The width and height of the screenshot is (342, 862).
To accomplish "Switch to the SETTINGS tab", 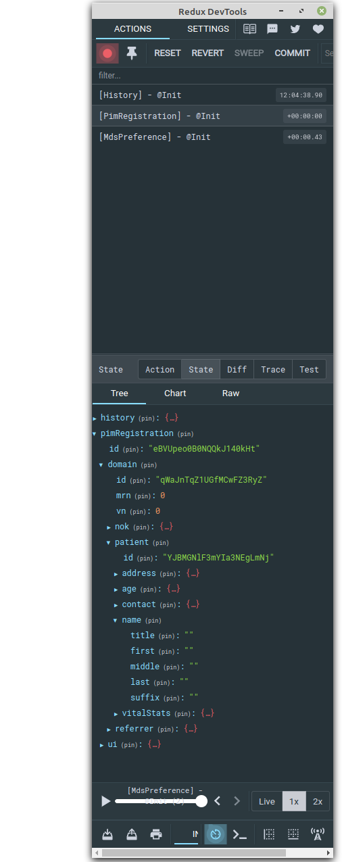I will click(208, 29).
